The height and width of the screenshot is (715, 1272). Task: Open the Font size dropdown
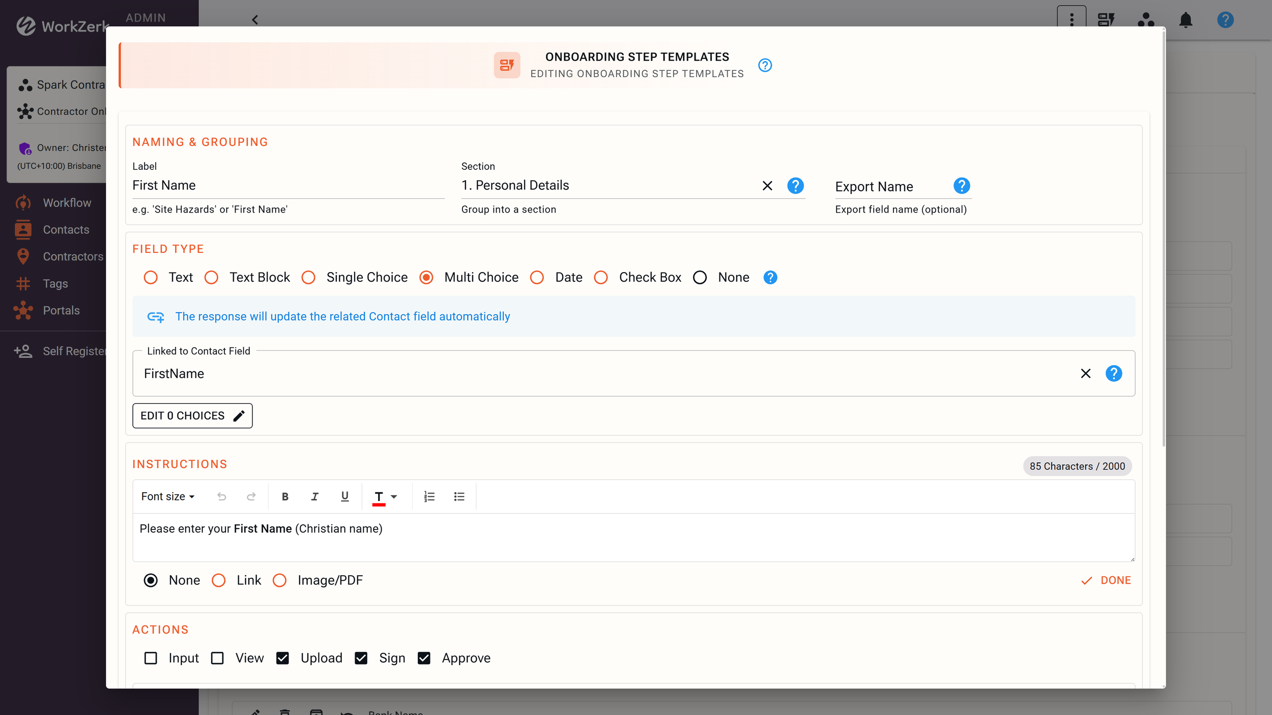167,496
